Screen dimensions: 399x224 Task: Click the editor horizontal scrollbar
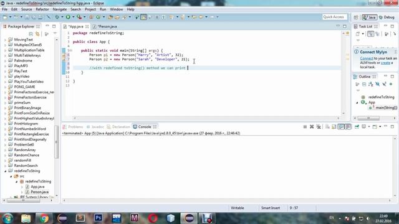(x=206, y=118)
